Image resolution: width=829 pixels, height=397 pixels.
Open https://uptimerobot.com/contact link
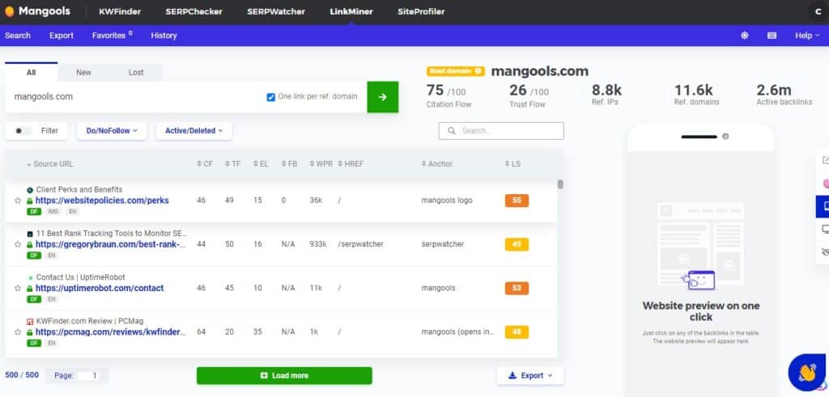tap(100, 288)
